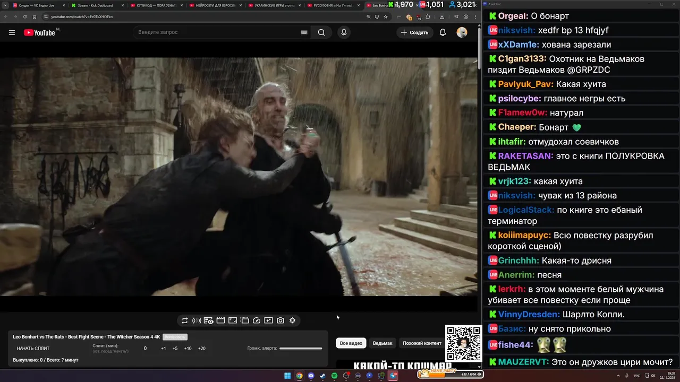This screenshot has height=382, width=680.
Task: Open Discord from the taskbar
Action: point(311,376)
